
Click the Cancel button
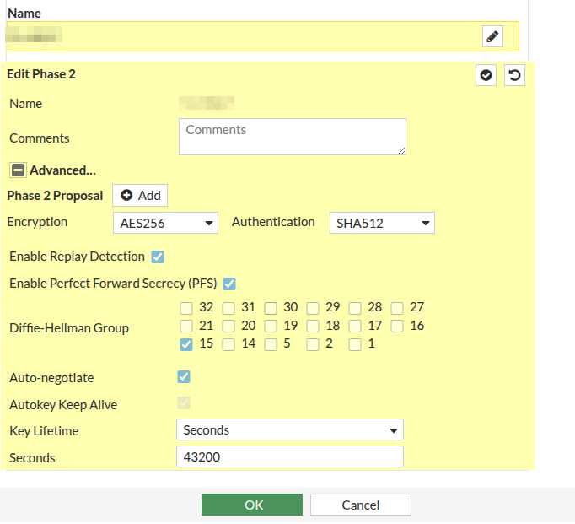pos(361,505)
